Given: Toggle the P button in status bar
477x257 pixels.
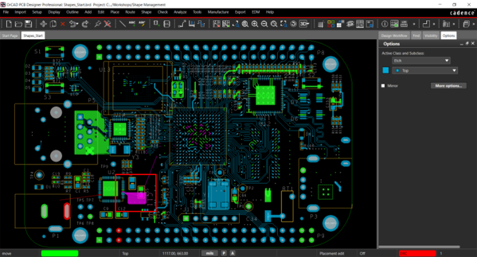Looking at the screenshot, I should click(x=224, y=253).
